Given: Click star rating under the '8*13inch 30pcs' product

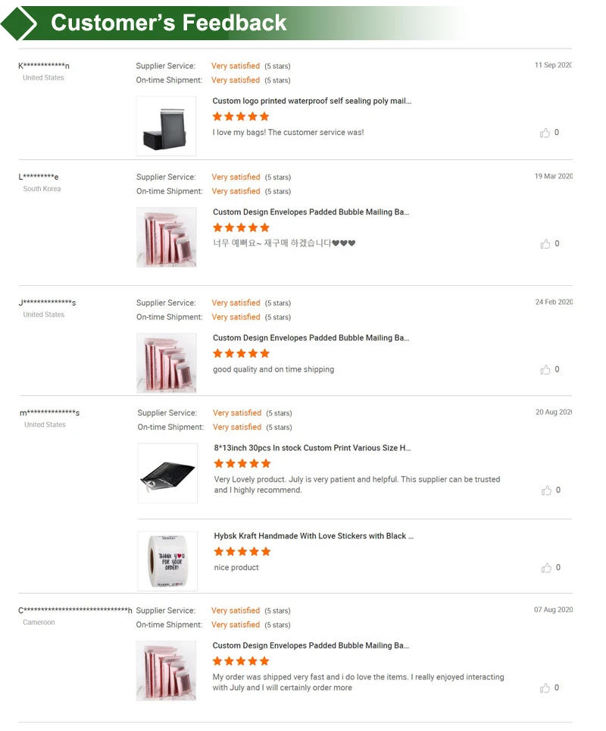Looking at the screenshot, I should pos(242,463).
